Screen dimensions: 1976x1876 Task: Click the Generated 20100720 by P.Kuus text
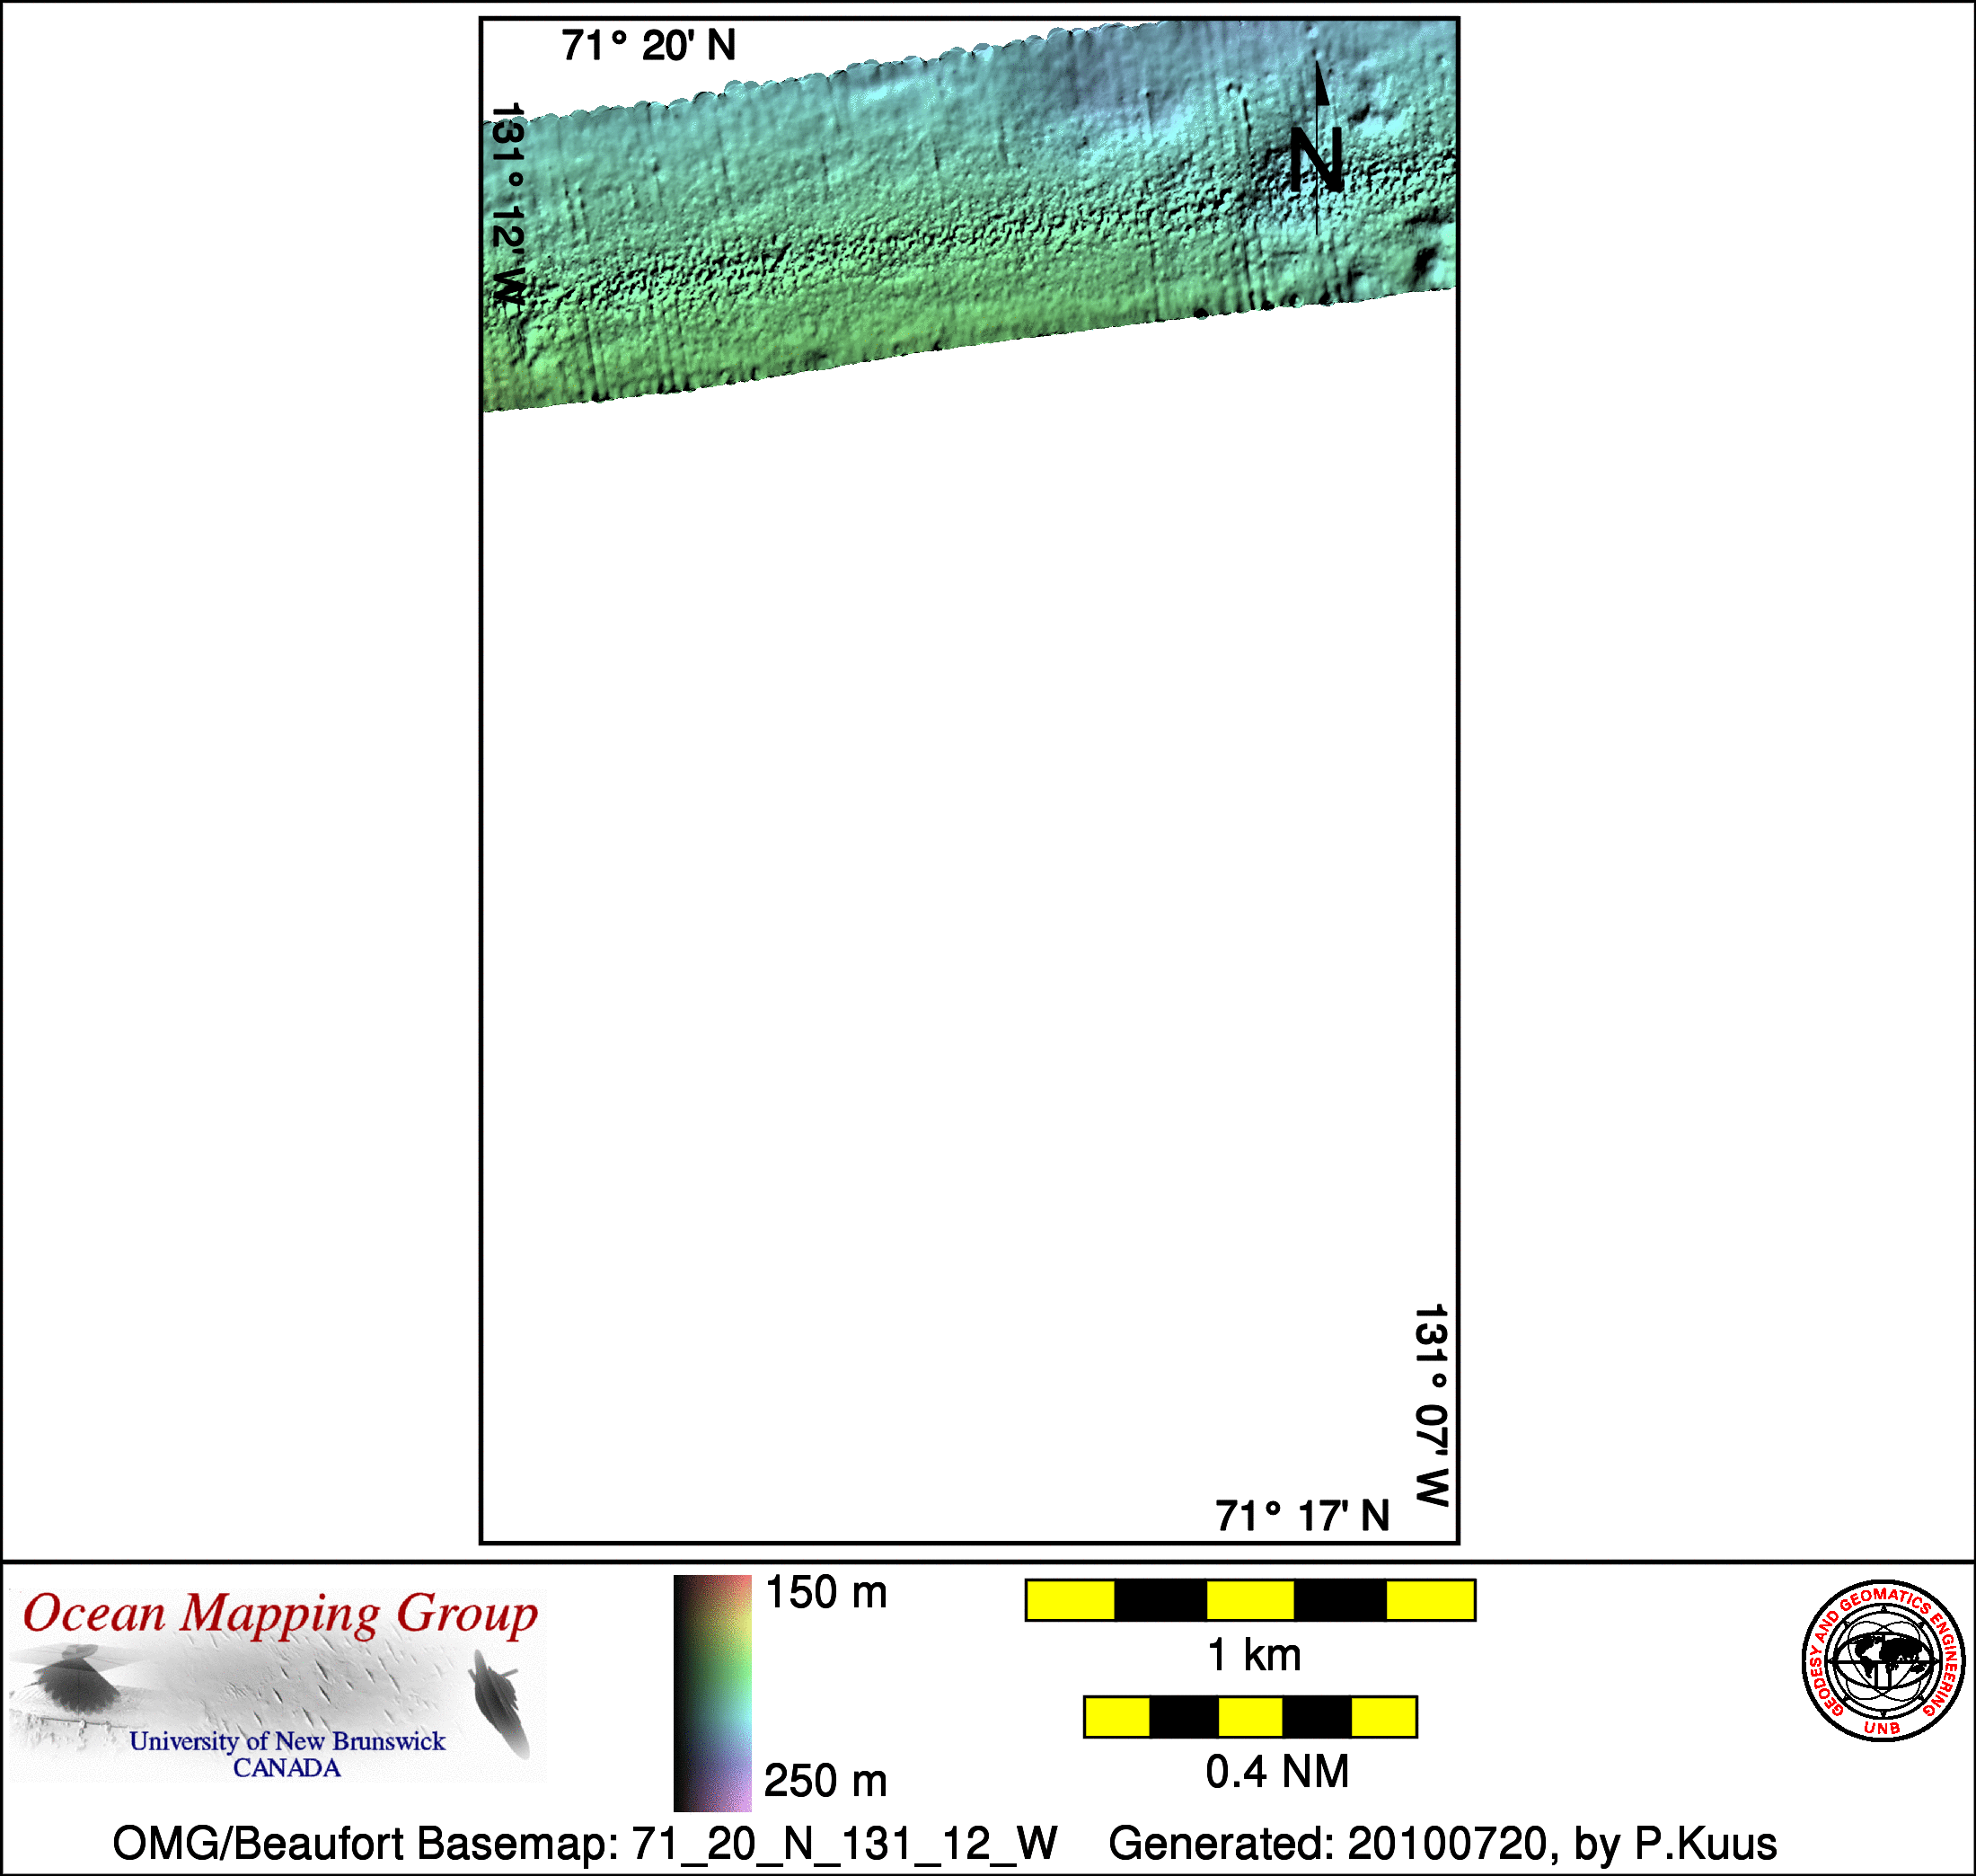pos(1442,1842)
